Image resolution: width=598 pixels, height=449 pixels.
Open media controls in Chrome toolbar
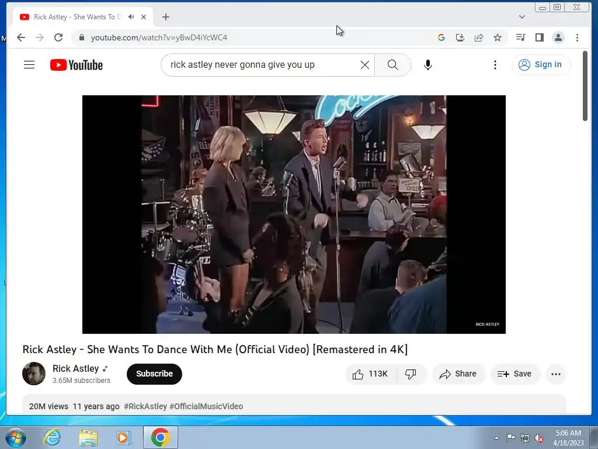520,37
